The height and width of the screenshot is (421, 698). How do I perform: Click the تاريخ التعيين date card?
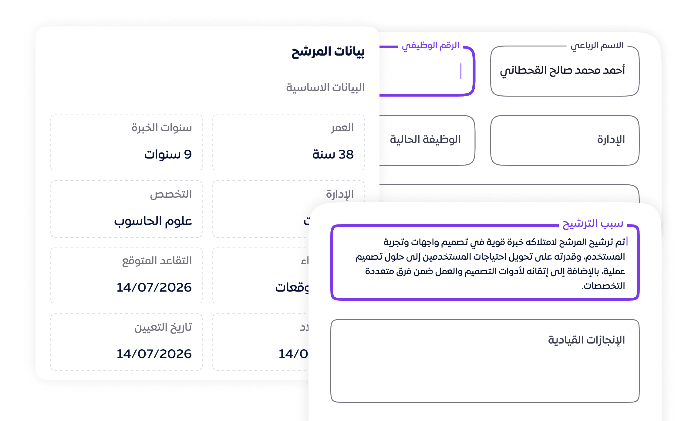[126, 342]
